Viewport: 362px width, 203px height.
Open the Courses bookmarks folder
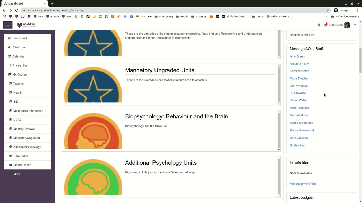point(199,17)
